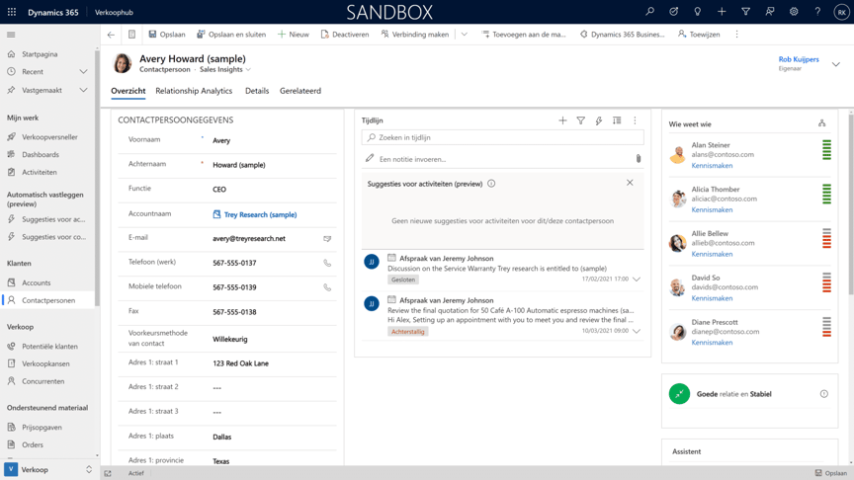854x480 pixels.
Task: Switch to the Details tab
Action: [x=257, y=91]
